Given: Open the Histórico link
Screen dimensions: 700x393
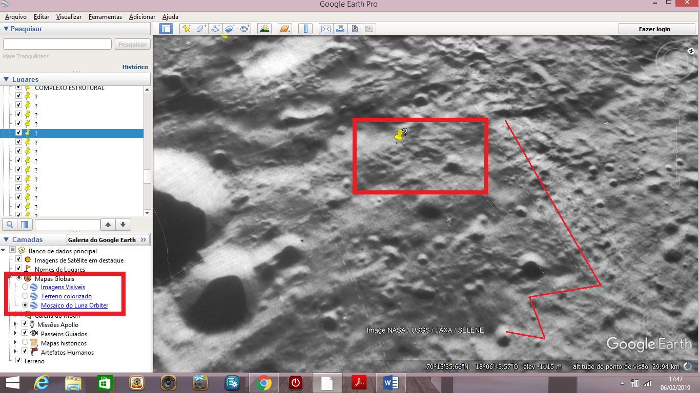Looking at the screenshot, I should click(135, 67).
